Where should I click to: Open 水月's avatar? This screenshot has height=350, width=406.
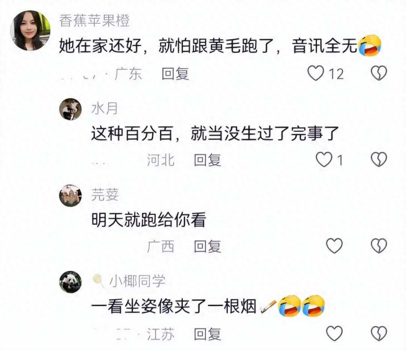click(x=70, y=109)
